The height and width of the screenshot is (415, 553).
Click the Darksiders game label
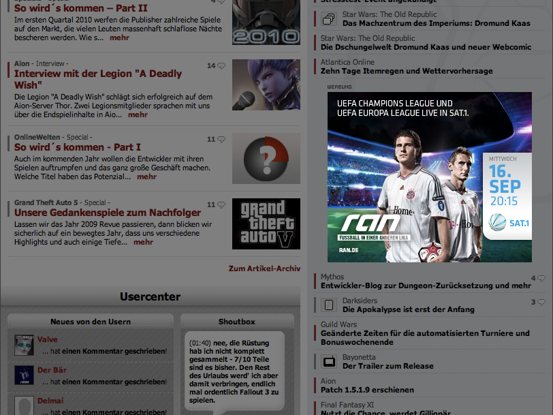tap(360, 301)
